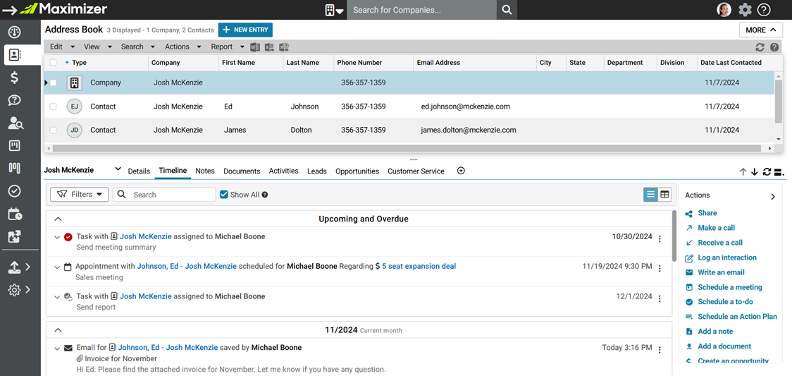Click the magnifier search button in the top bar
This screenshot has height=376, width=792.
point(507,10)
